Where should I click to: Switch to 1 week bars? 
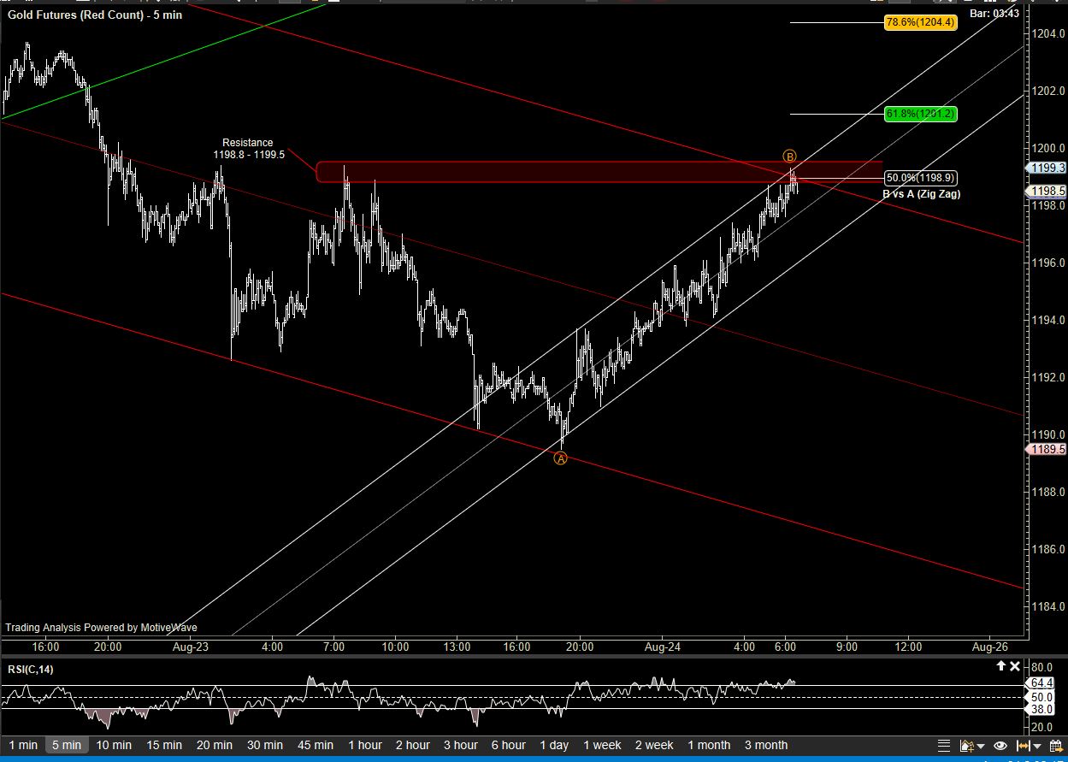coord(604,745)
